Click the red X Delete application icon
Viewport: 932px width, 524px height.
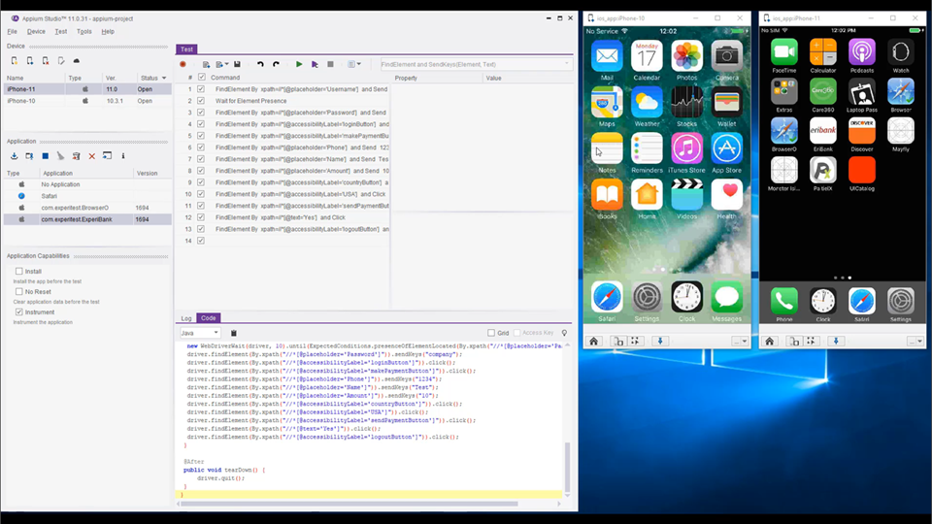pos(91,156)
